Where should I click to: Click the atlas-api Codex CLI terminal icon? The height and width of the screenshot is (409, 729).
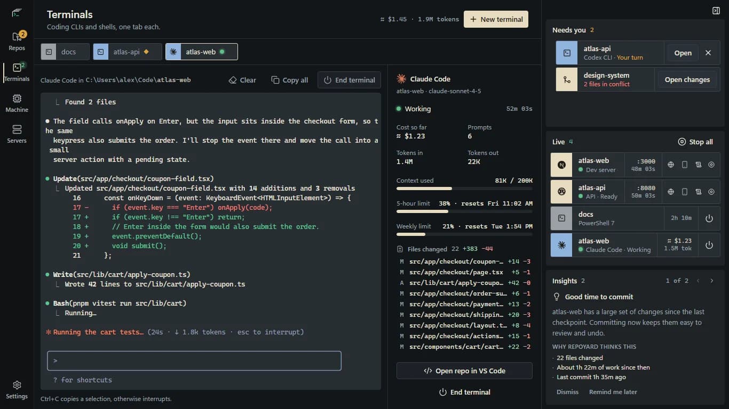pyautogui.click(x=567, y=53)
